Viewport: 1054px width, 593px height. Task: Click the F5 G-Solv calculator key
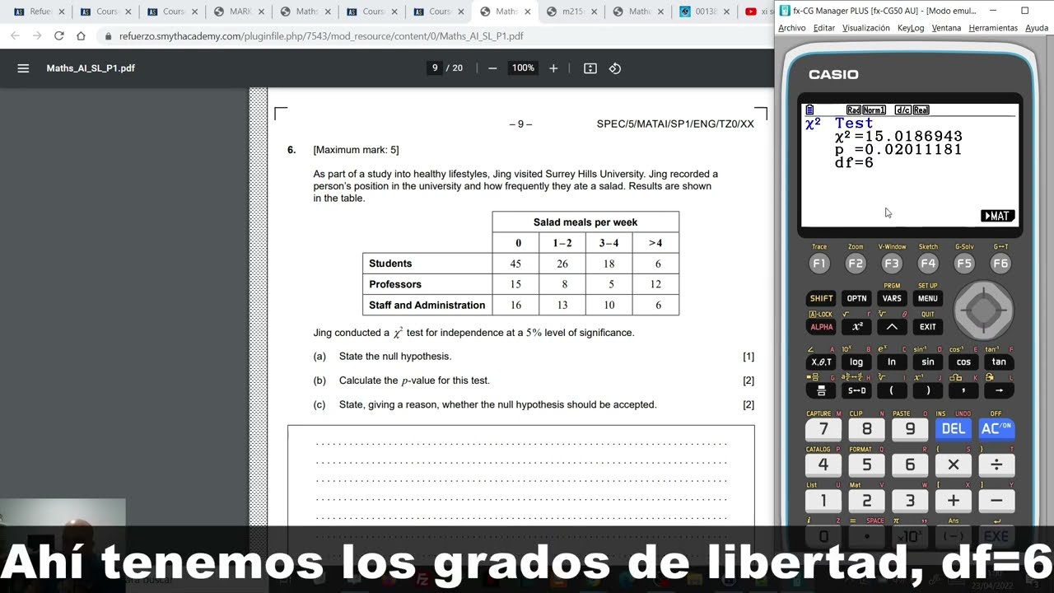(964, 264)
